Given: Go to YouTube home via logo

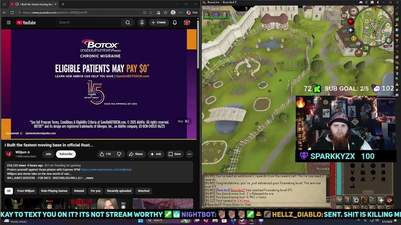Looking at the screenshot, I should [26, 22].
